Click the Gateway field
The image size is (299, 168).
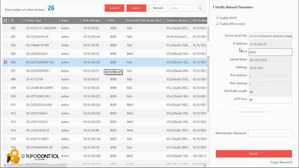click(x=271, y=68)
